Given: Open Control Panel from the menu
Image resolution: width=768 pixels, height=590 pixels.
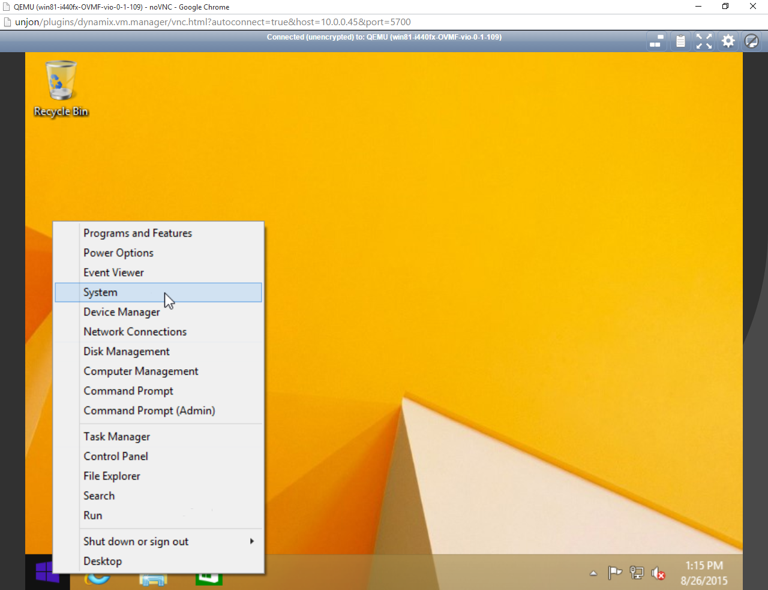Looking at the screenshot, I should (116, 456).
